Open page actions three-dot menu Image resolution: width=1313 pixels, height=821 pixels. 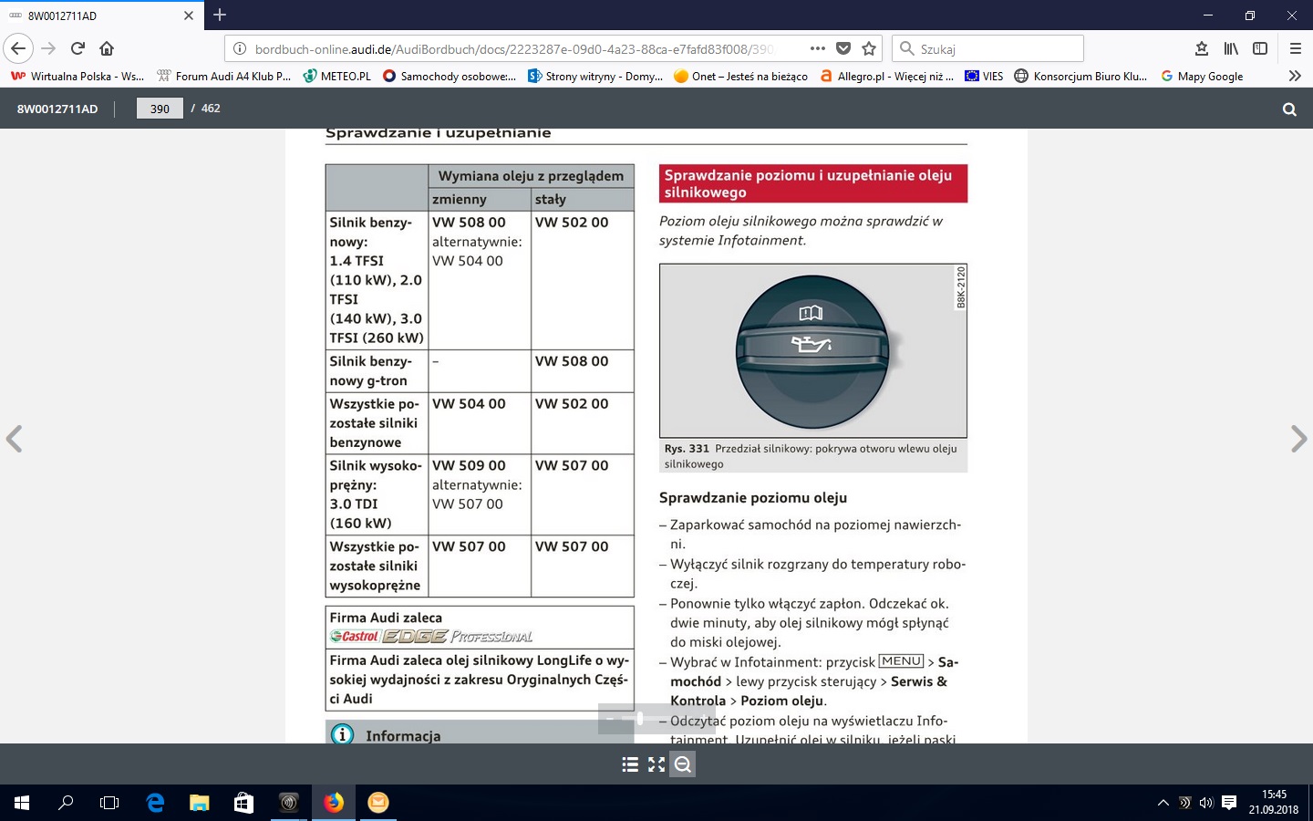pyautogui.click(x=817, y=48)
